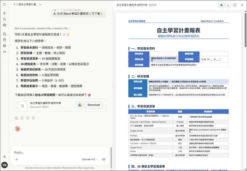247x171 pixels.
Task: Save to Google Drive in file card
Action: 80,105
